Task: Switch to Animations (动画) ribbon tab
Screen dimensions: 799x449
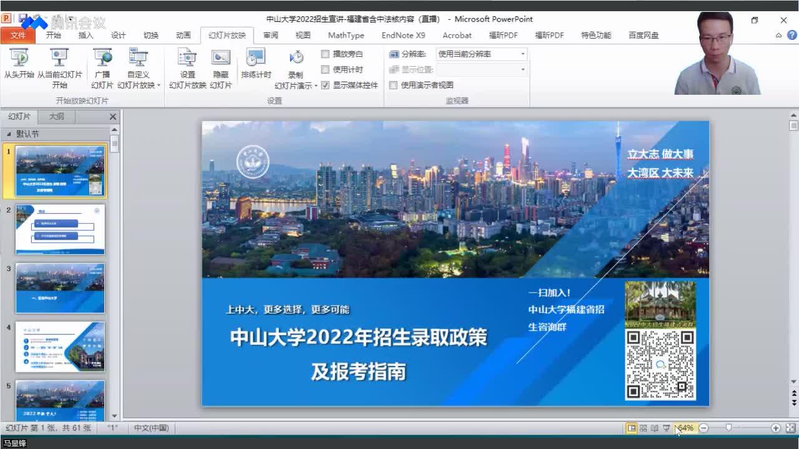Action: pos(184,36)
